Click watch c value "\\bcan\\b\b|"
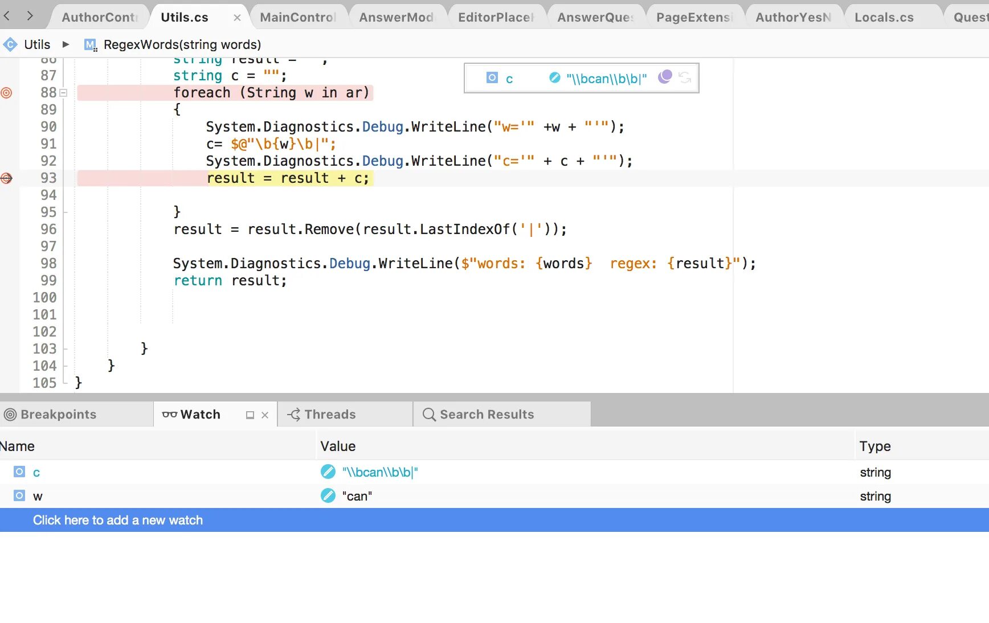The height and width of the screenshot is (623, 989). pyautogui.click(x=380, y=472)
